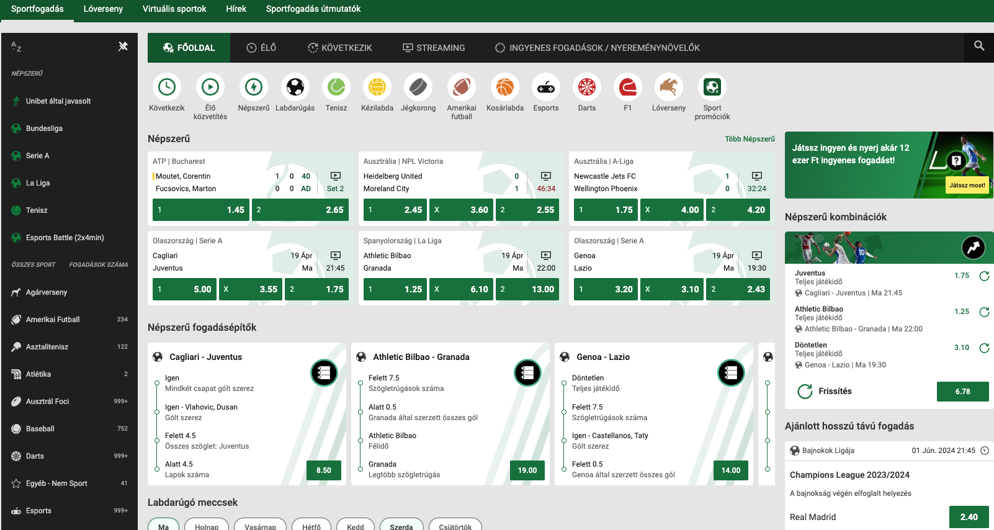
Task: Open Sportfogadás útmutatók top menu
Action: point(313,9)
